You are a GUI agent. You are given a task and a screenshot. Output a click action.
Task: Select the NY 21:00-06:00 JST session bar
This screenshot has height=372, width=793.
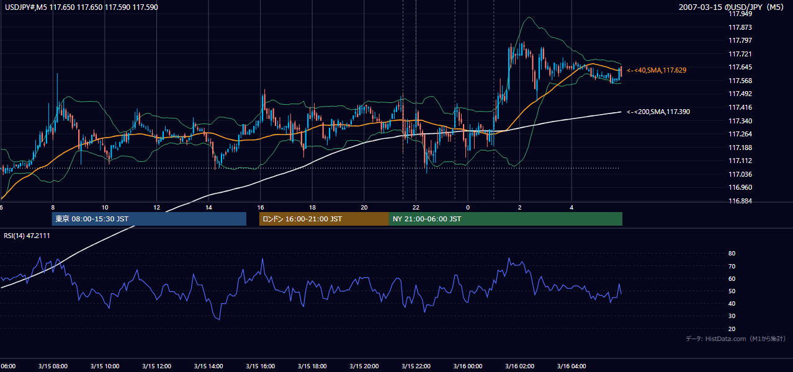tap(506, 219)
